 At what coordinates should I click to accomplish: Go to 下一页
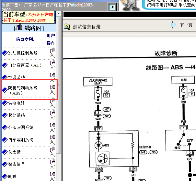coord(186,25)
